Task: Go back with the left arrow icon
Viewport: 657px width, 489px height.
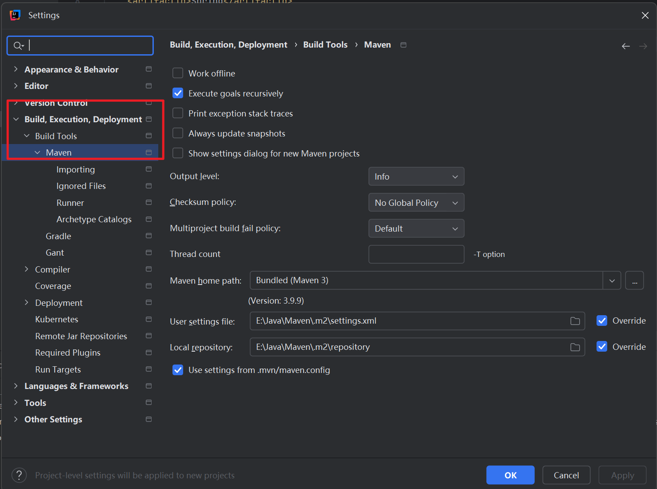Action: pos(626,46)
